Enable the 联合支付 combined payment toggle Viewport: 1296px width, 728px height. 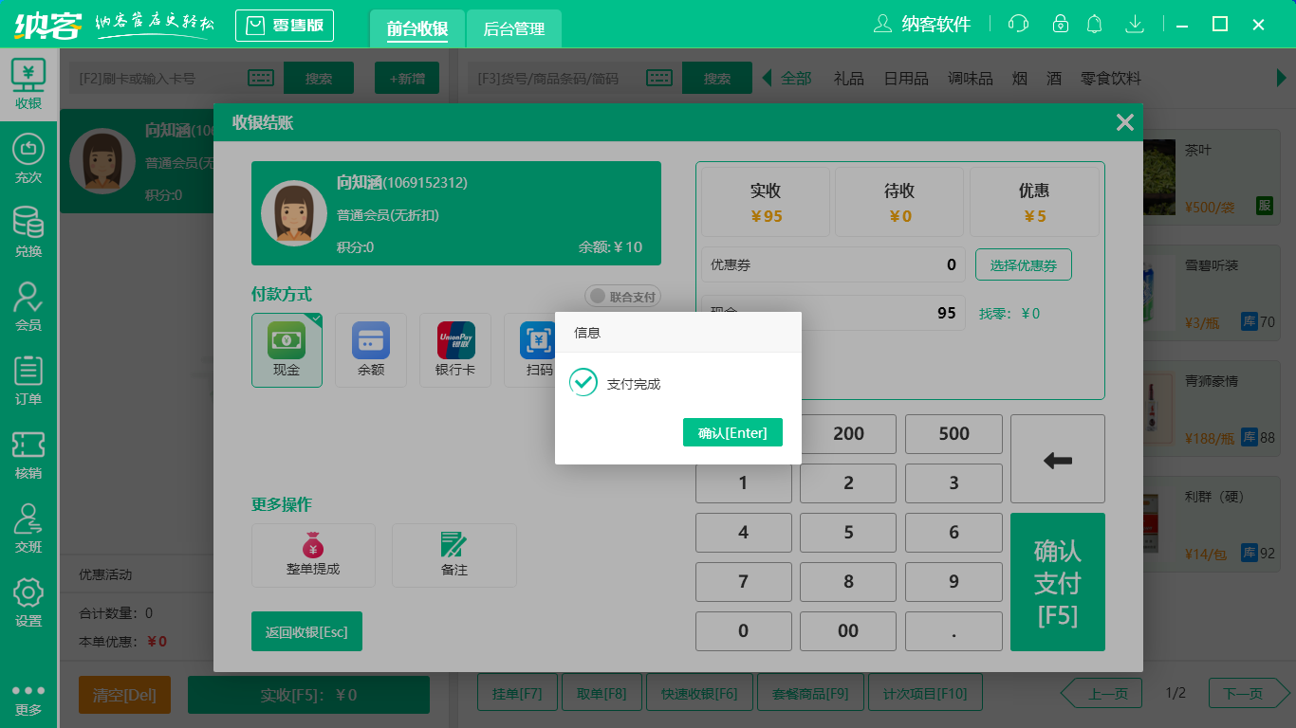tap(622, 296)
